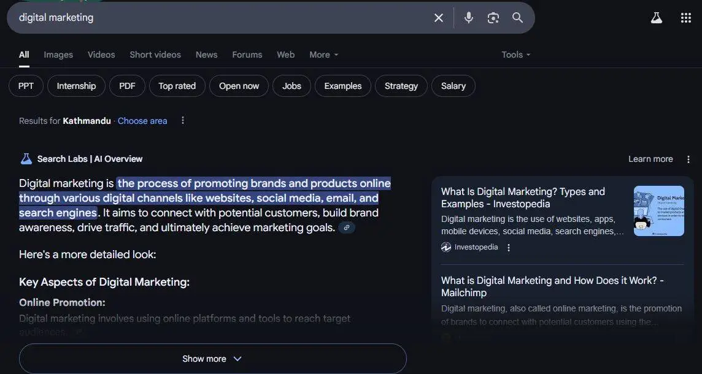Start voice search with microphone icon

coord(468,18)
